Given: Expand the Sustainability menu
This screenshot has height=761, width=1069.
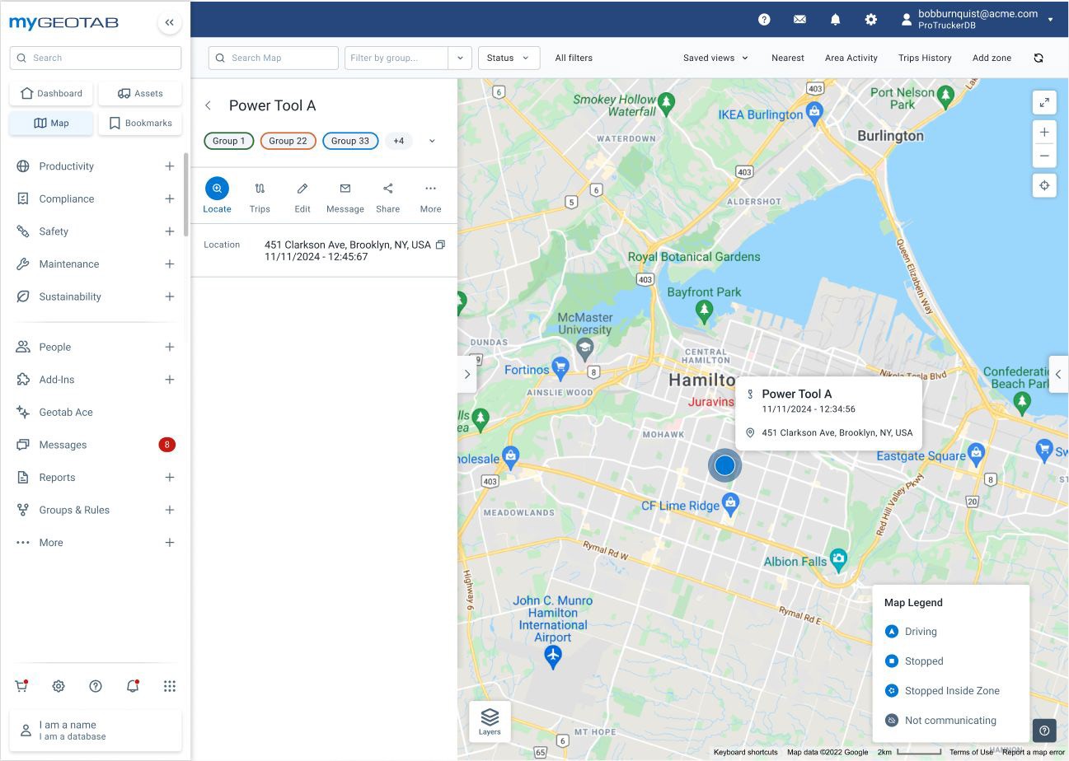Looking at the screenshot, I should 169,296.
